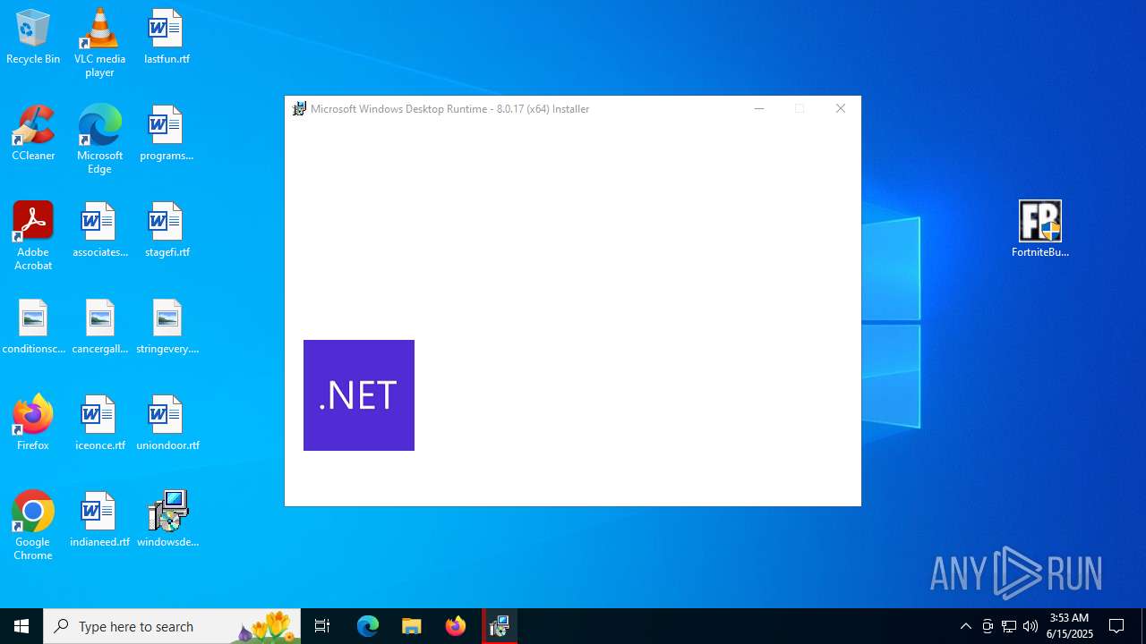Click the installer's taskbar button
Screen dimensions: 1146x644
[x=500, y=626]
